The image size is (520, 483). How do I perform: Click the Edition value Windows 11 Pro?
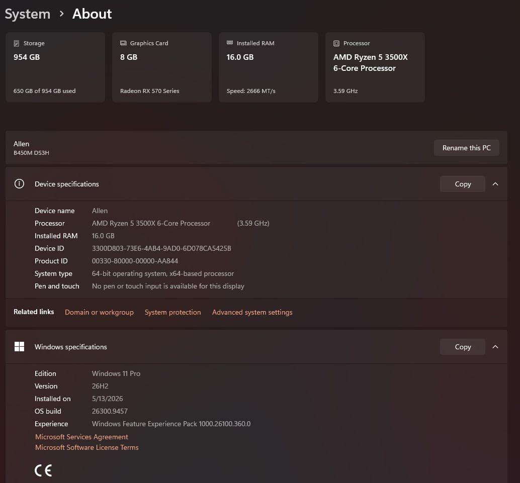pyautogui.click(x=116, y=373)
